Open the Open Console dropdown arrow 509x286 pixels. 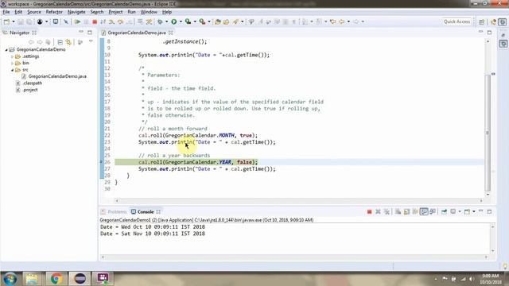tap(474, 212)
